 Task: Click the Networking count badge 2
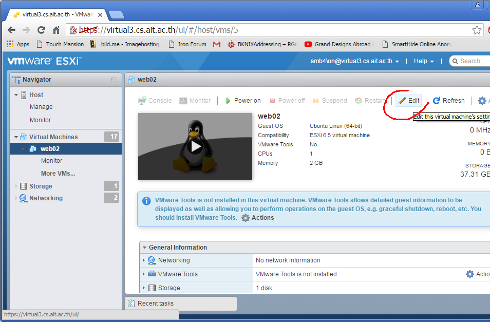coord(111,198)
